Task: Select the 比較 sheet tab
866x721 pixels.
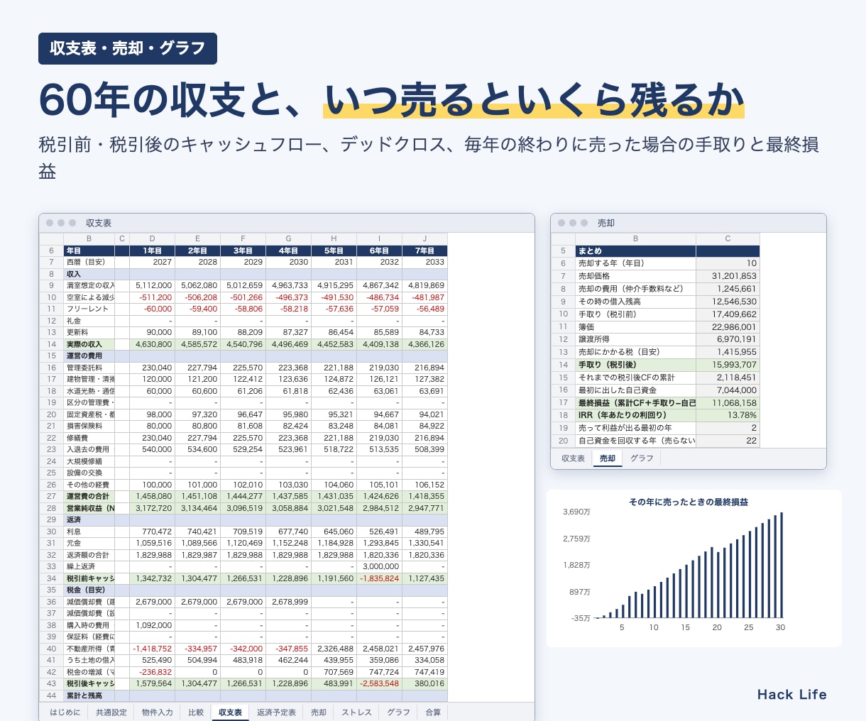Action: click(x=196, y=712)
